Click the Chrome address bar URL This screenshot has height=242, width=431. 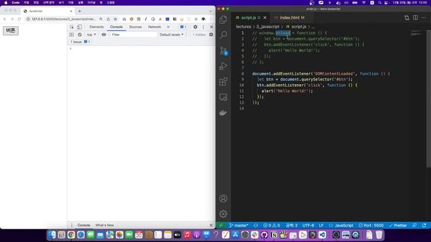63,19
